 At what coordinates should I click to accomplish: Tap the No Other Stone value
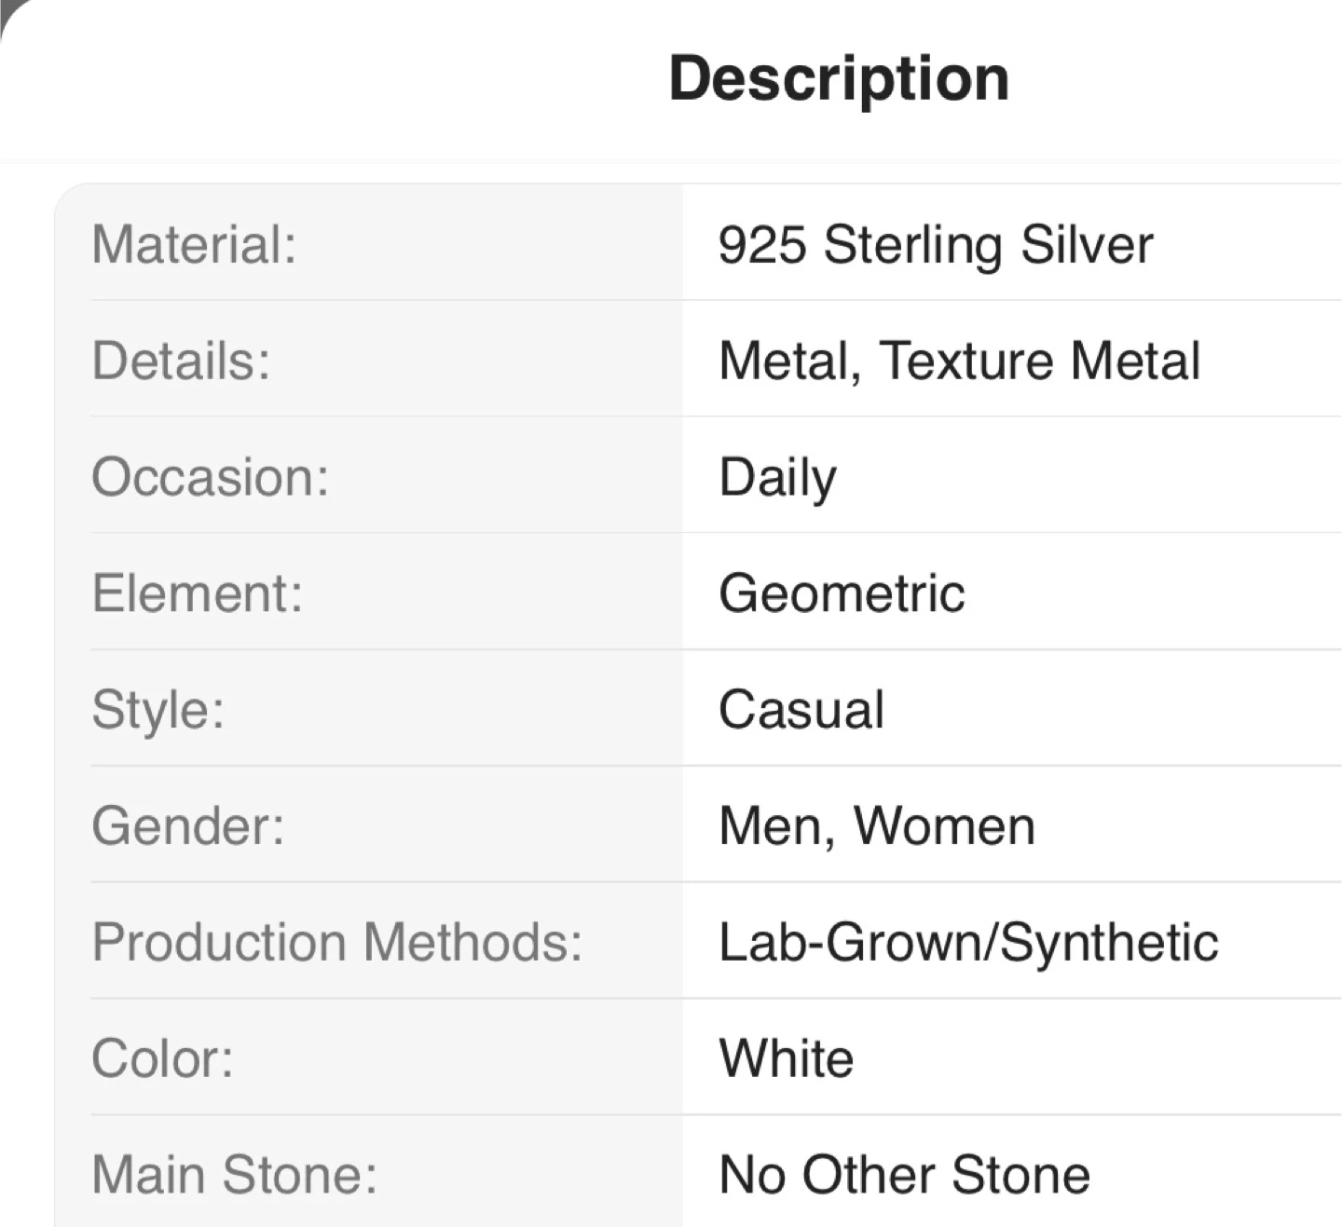coord(904,1174)
